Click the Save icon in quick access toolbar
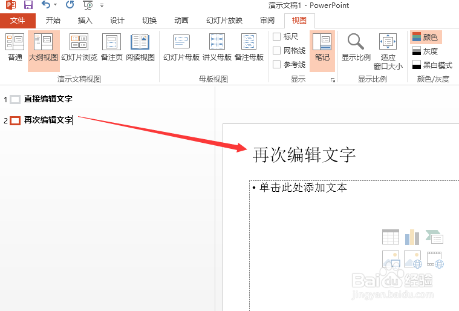 pos(28,5)
